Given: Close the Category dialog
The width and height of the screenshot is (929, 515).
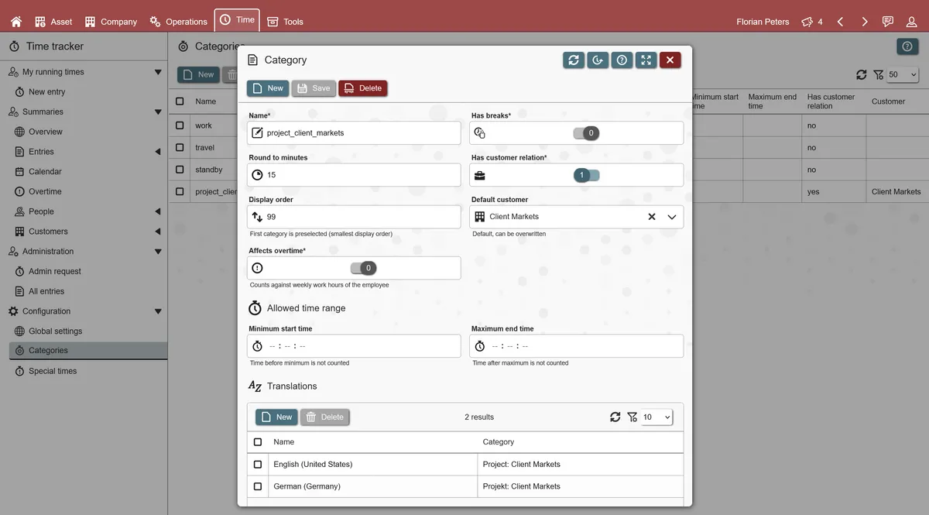Looking at the screenshot, I should tap(670, 60).
